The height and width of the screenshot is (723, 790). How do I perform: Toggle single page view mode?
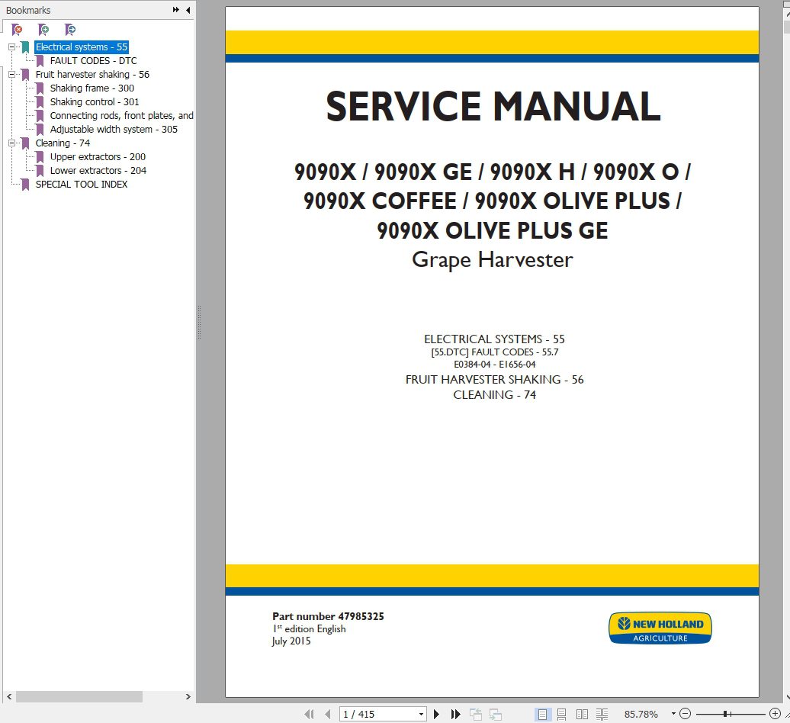click(543, 714)
